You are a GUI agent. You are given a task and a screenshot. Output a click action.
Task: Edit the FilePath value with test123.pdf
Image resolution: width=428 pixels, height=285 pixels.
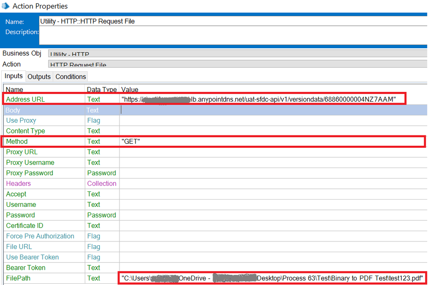[272, 278]
